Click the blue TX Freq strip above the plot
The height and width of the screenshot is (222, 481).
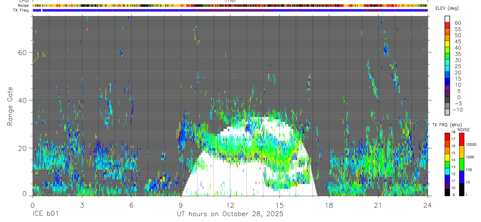point(230,10)
